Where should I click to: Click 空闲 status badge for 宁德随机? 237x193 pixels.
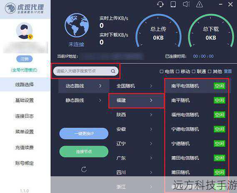[220, 144]
